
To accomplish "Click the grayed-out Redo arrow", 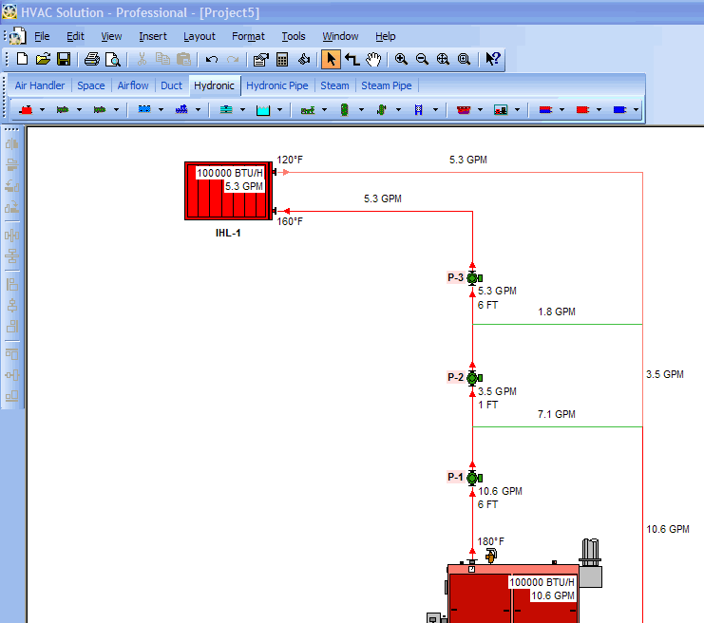I will coord(233,59).
